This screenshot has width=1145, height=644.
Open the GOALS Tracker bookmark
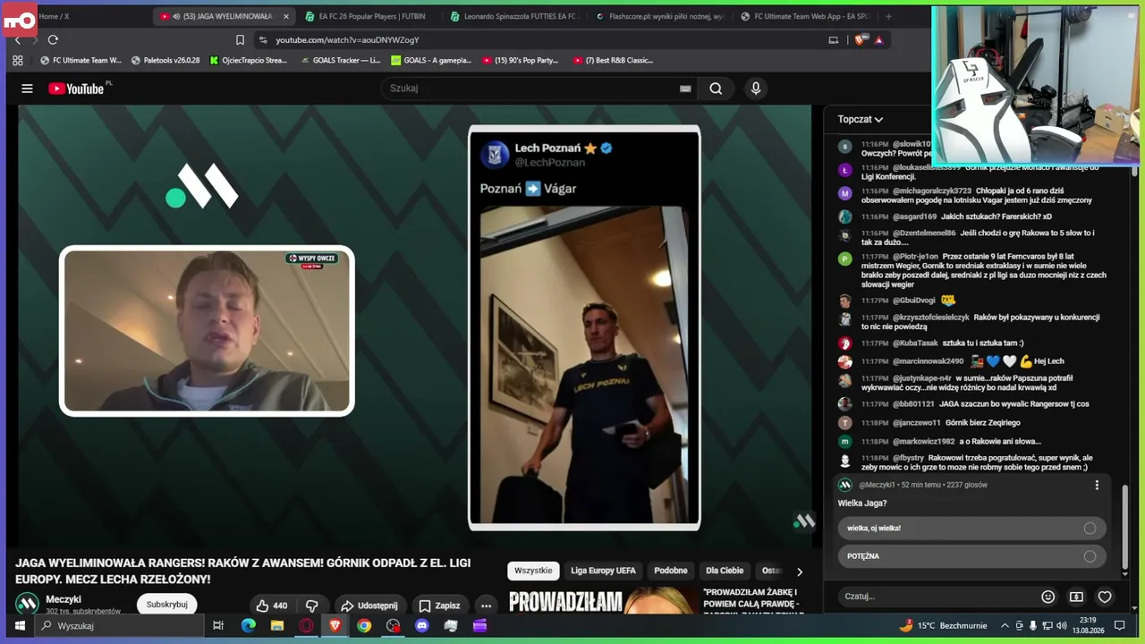pos(341,61)
